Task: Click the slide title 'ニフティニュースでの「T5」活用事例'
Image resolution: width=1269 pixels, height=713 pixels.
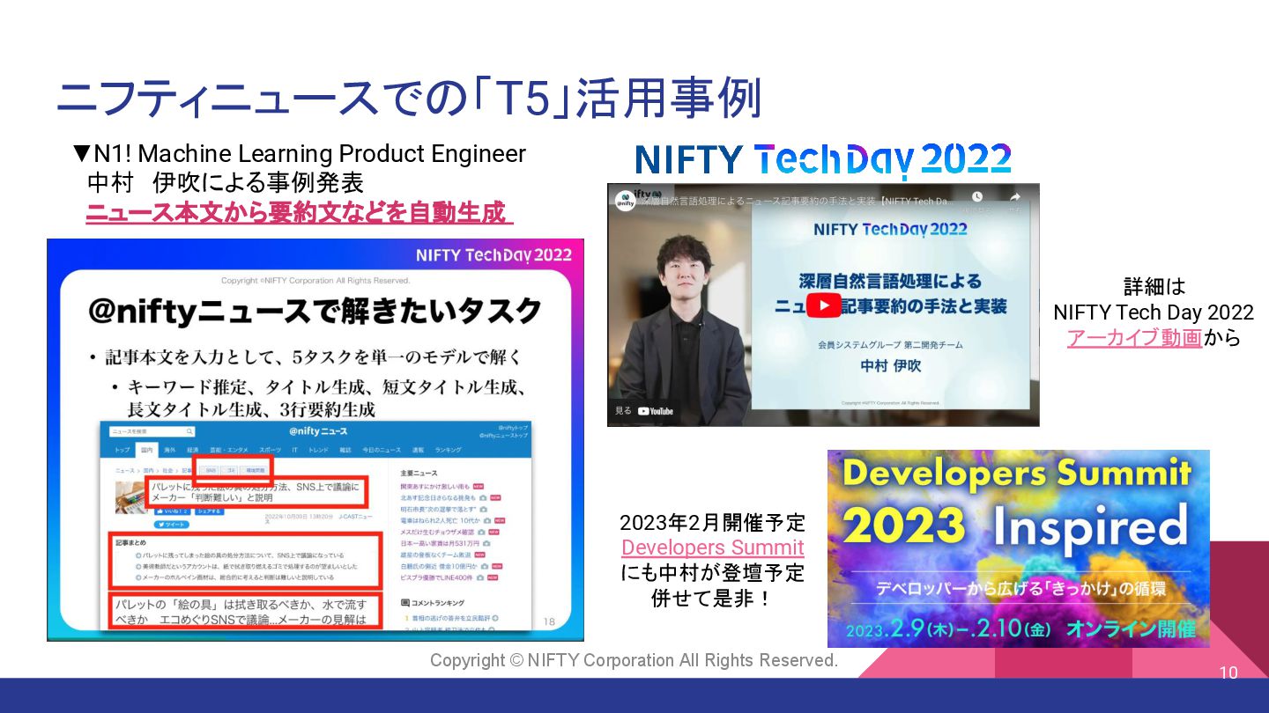Action: 409,98
